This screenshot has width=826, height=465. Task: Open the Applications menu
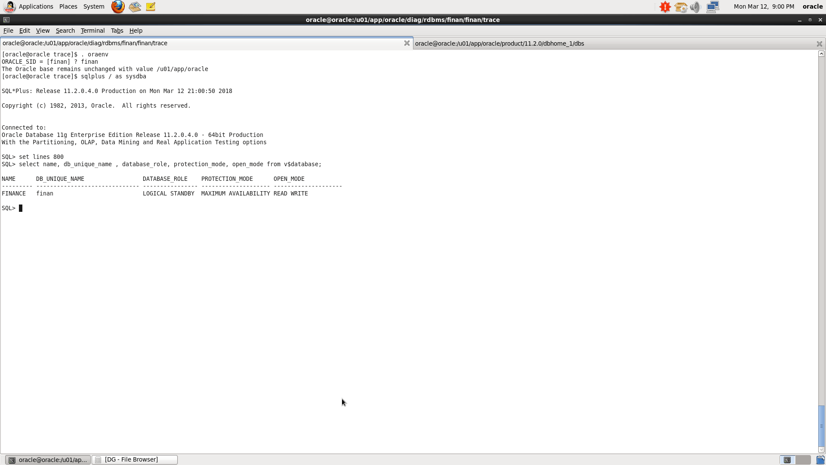(36, 6)
